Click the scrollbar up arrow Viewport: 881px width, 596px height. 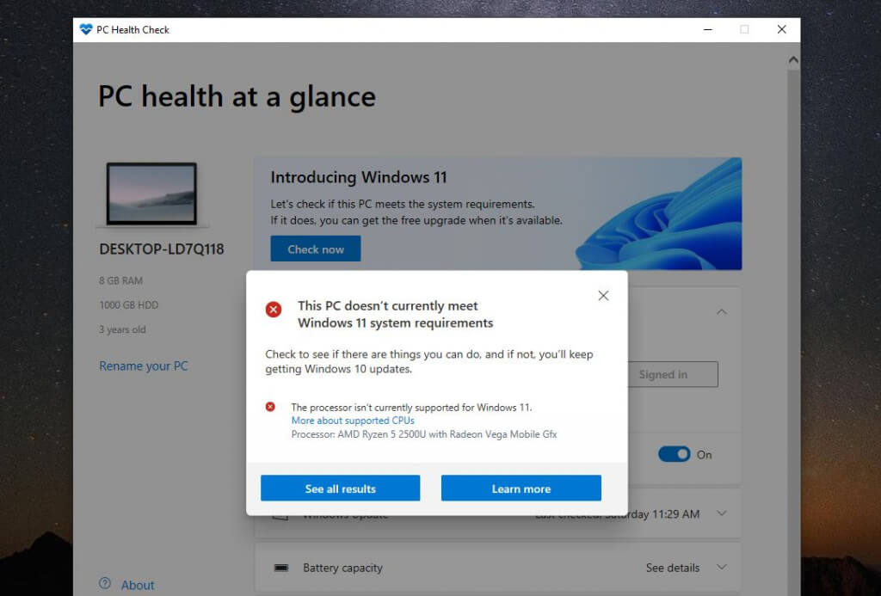click(793, 59)
